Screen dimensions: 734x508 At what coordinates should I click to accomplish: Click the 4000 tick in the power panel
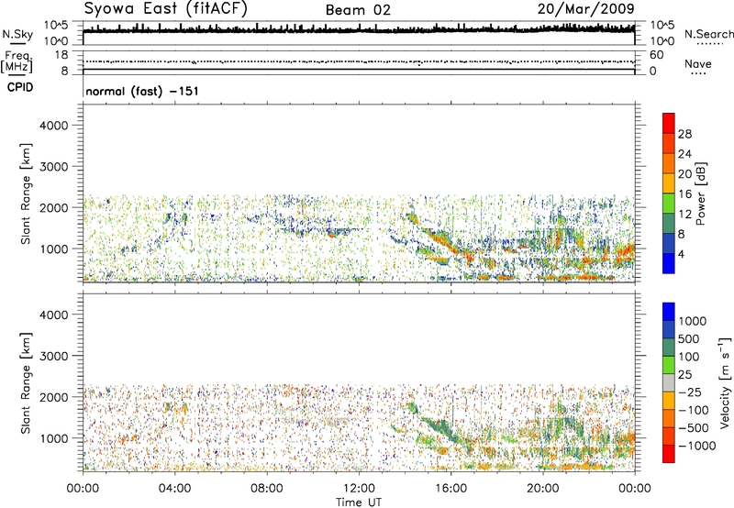point(54,126)
